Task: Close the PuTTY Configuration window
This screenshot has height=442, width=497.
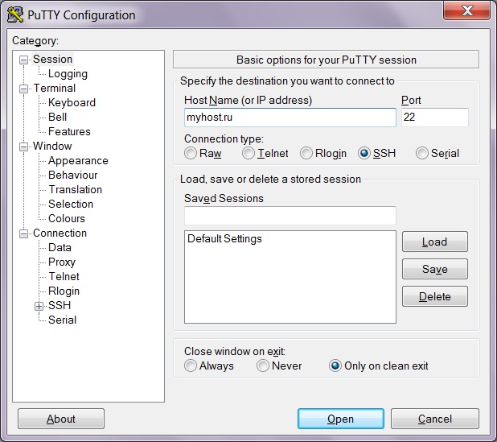Action: coord(466,10)
